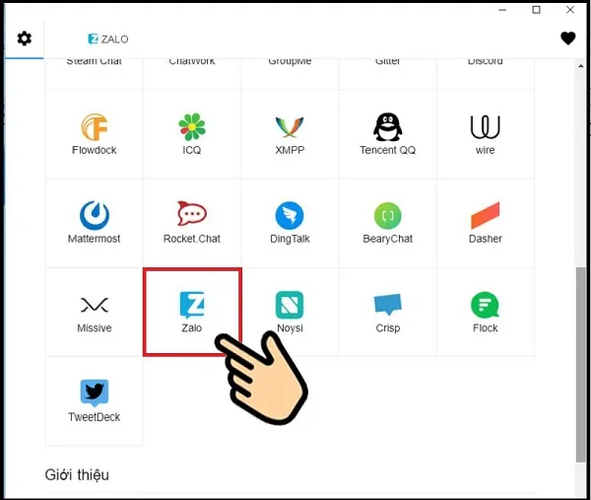The image size is (591, 500).
Task: Pick the Dasher service tile
Action: click(485, 216)
